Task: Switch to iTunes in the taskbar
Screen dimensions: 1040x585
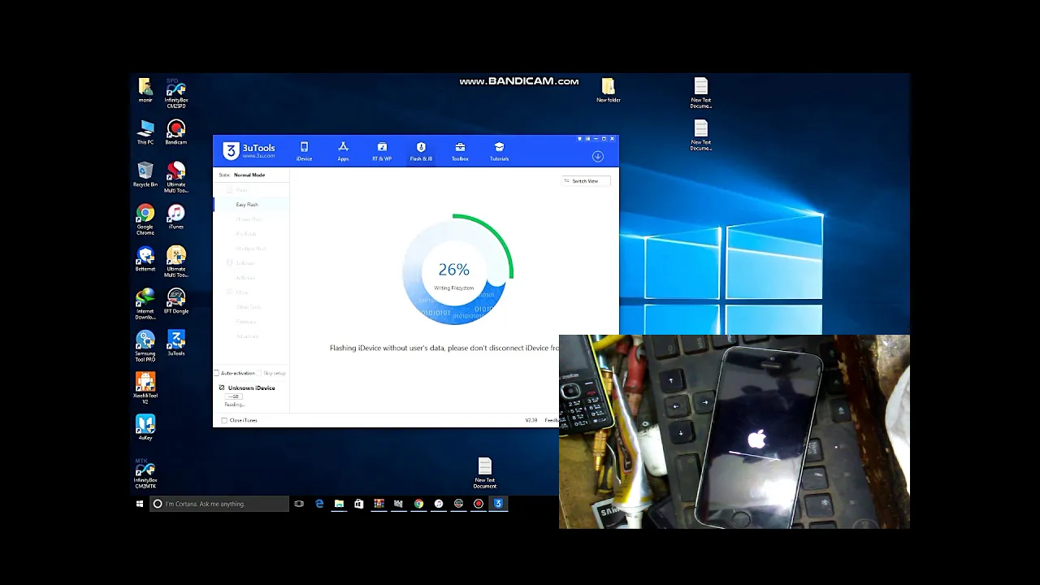Action: tap(439, 504)
